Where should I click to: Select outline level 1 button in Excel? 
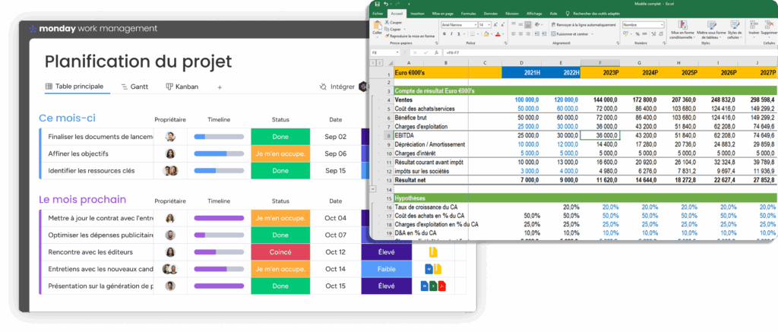tap(374, 63)
